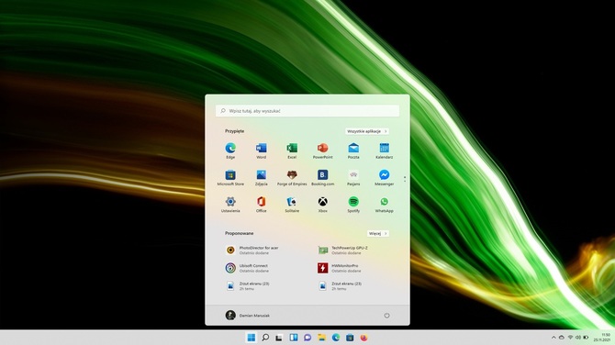Show hidden tray icons chevron
Screen dimensions: 615x345
click(553, 338)
